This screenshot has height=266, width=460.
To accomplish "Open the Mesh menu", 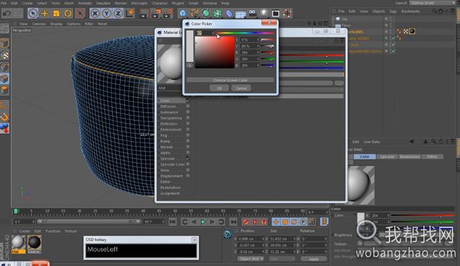I will point(69,3).
